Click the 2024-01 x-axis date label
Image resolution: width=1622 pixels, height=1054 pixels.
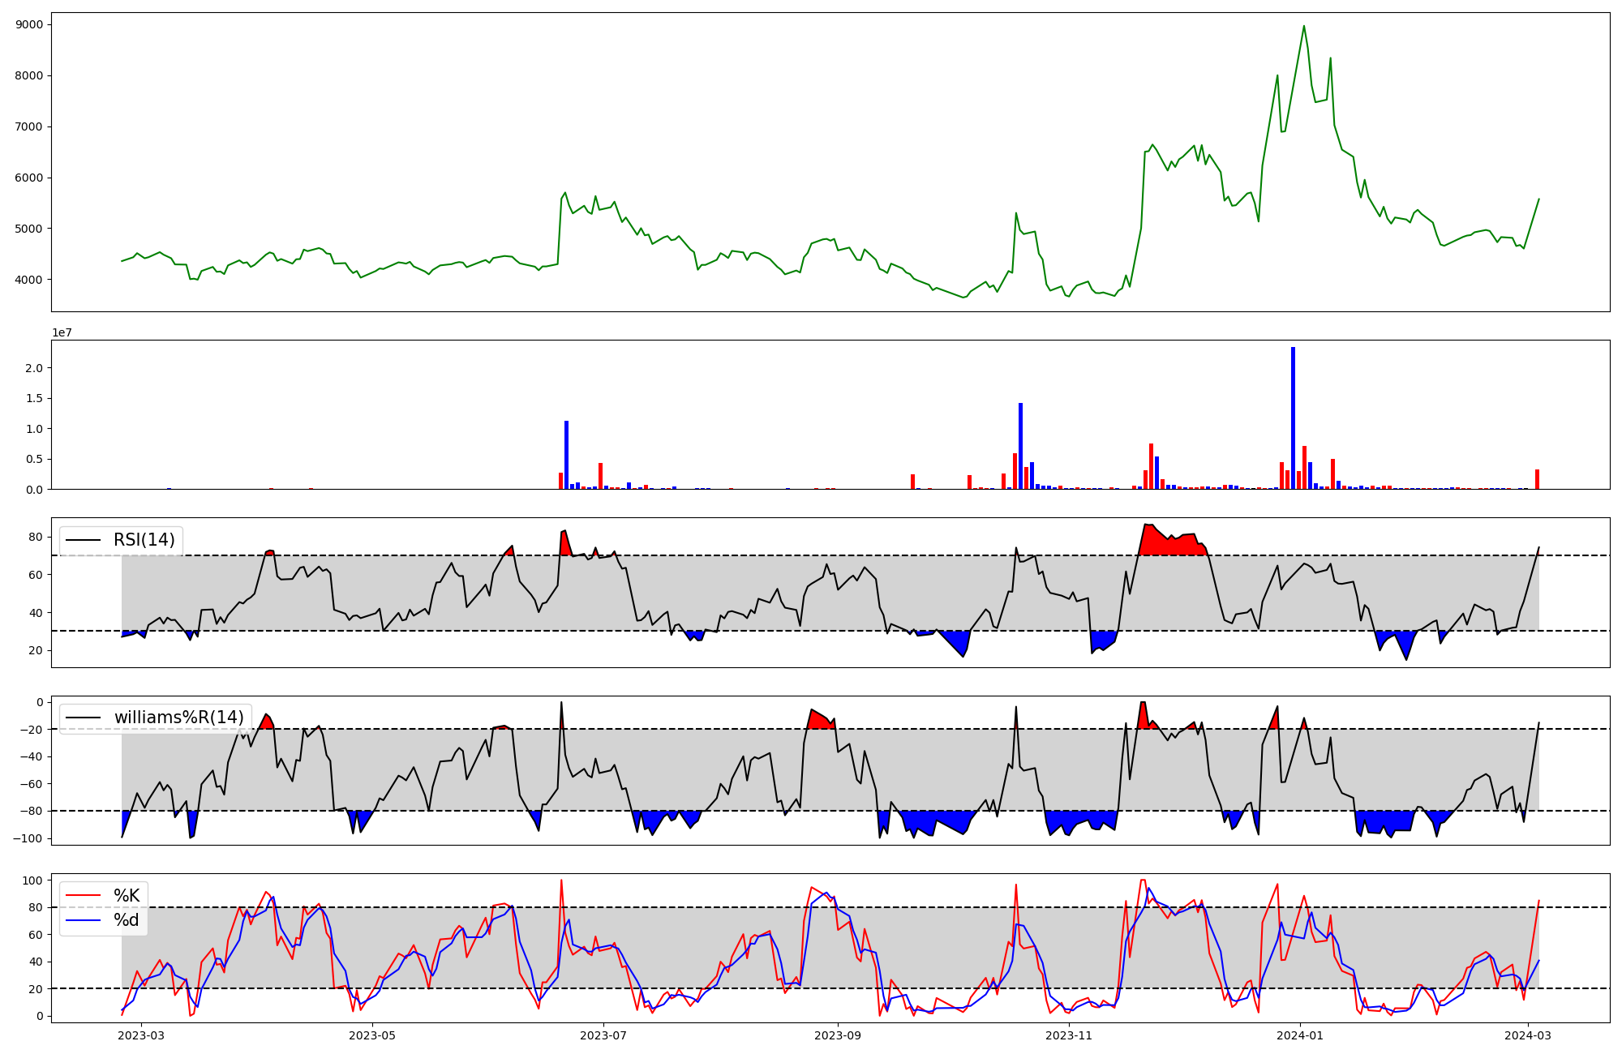(x=1300, y=1035)
